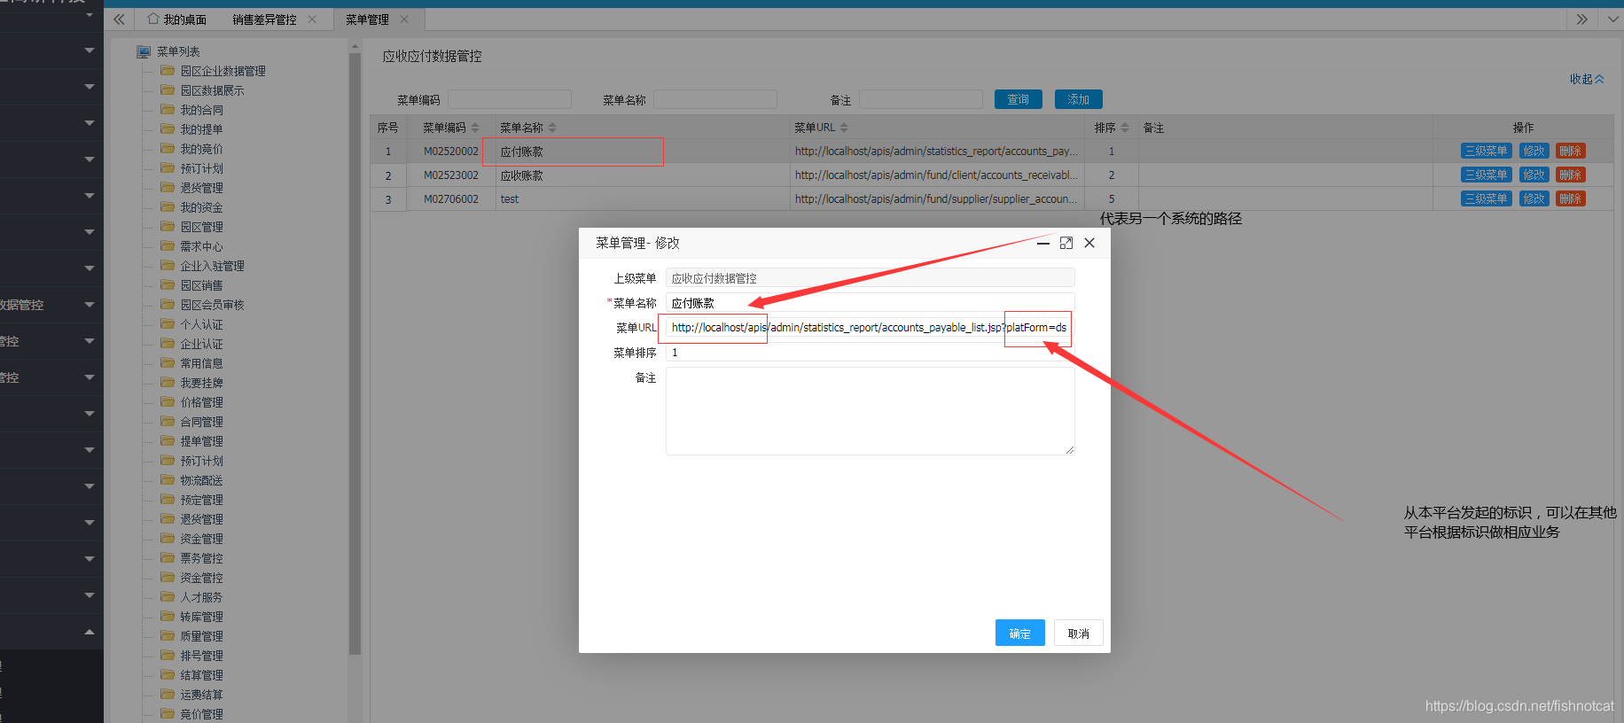The image size is (1624, 723).
Task: Sort by 菜单URL column arrows
Action: click(x=844, y=128)
